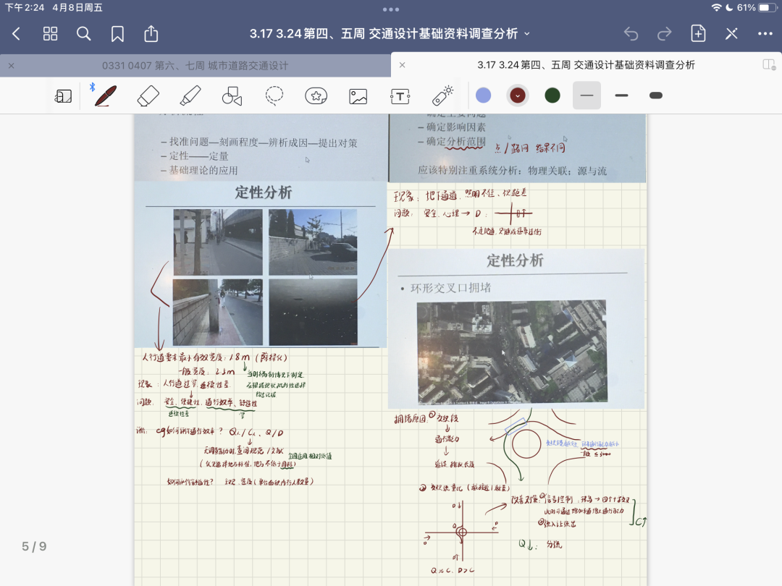Tap the search icon in the top bar
The height and width of the screenshot is (586, 782).
point(83,33)
